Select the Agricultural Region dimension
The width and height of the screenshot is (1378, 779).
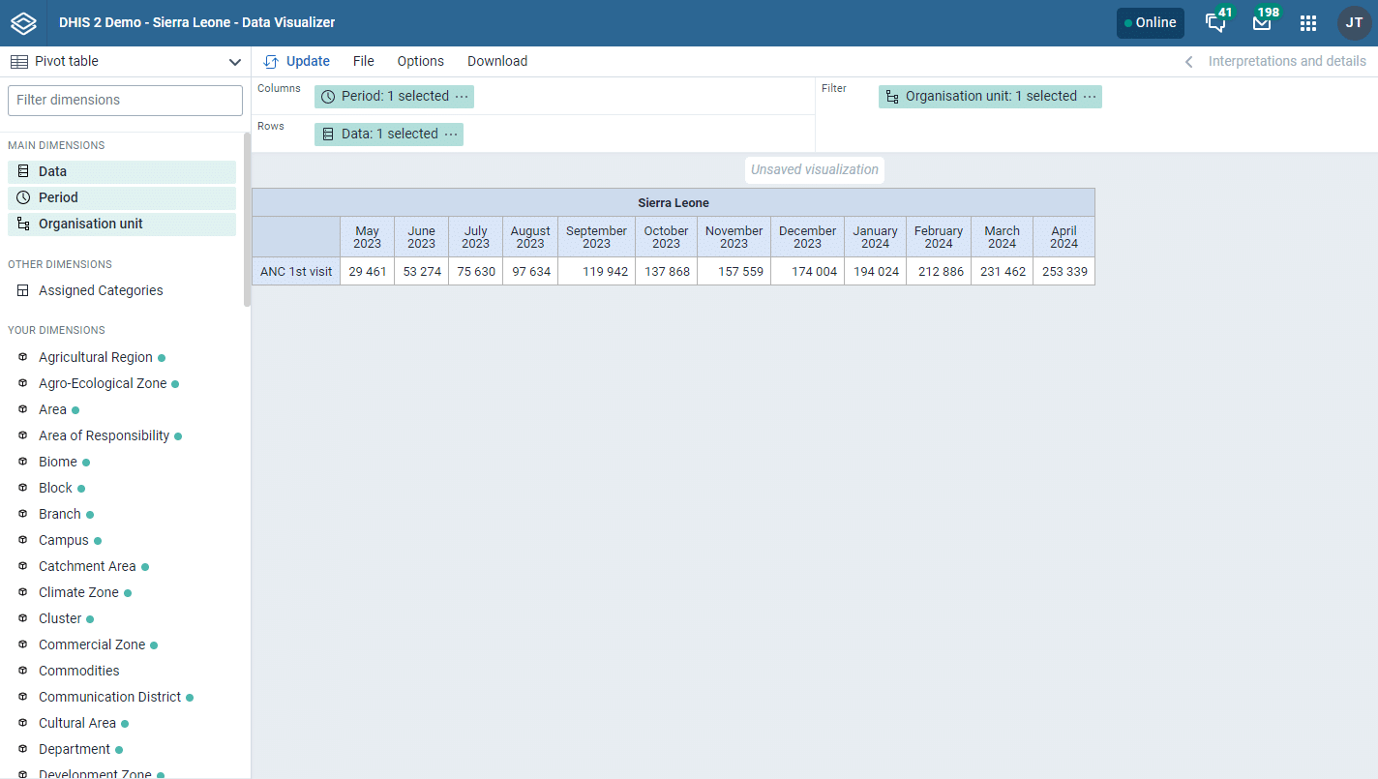pyautogui.click(x=96, y=357)
